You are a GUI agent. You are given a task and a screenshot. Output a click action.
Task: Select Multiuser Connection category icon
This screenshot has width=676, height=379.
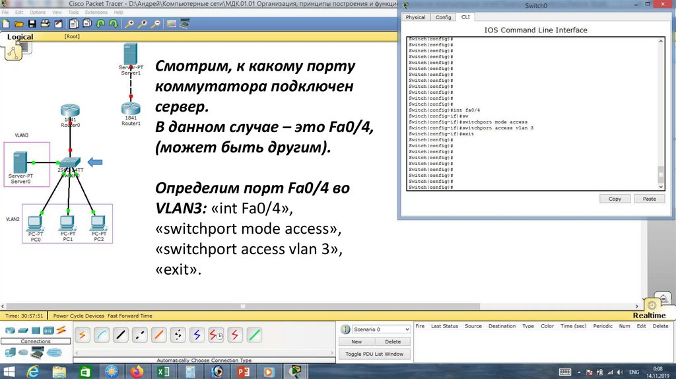pyautogui.click(x=54, y=353)
